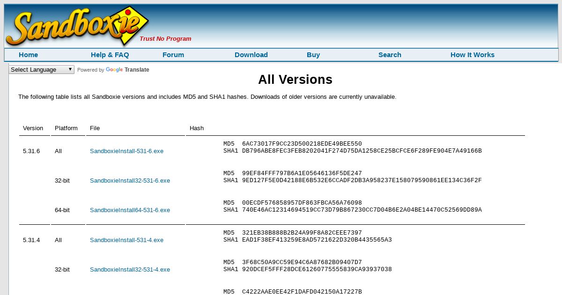Click the Trust No Program tagline
562x295 pixels.
pos(165,39)
